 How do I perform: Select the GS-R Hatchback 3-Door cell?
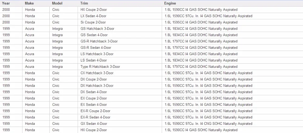pyautogui.click(x=120, y=42)
